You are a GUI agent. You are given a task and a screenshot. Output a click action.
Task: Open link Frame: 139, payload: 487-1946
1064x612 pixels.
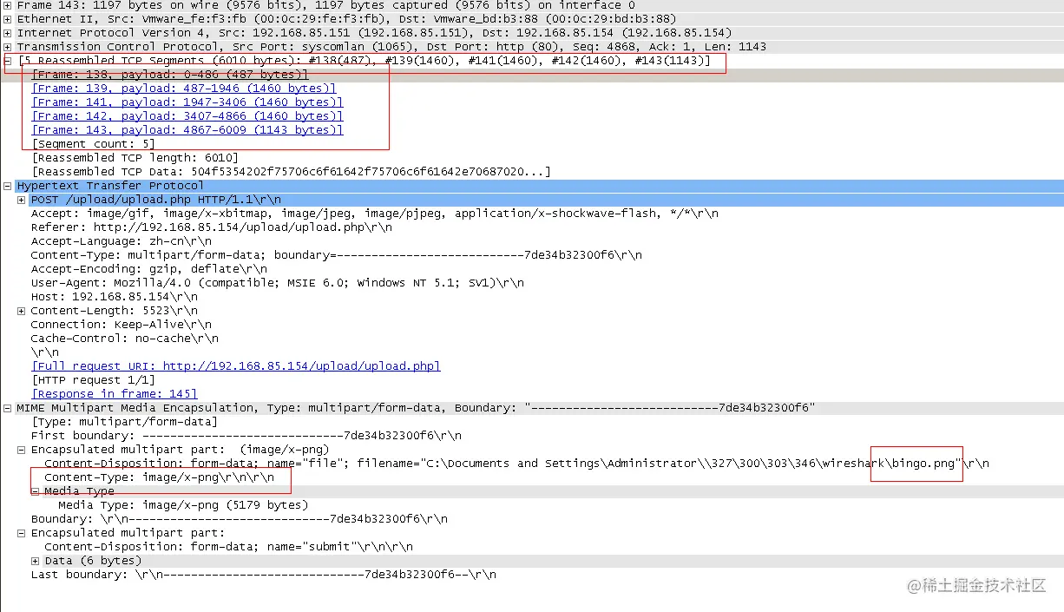184,89
